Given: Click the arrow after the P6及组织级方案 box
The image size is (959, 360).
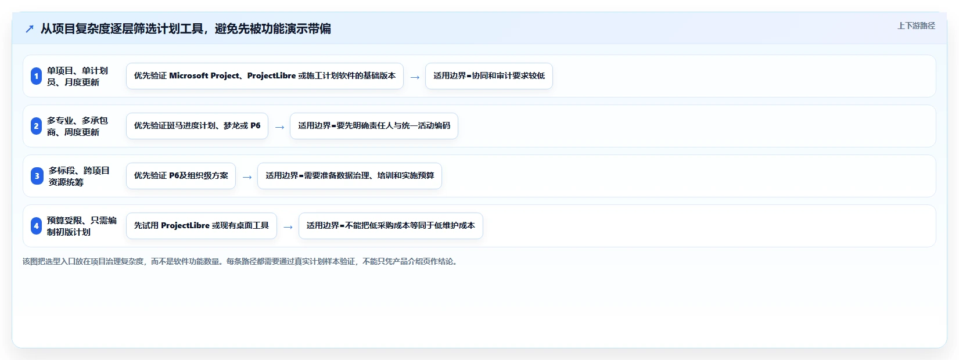Looking at the screenshot, I should pos(247,177).
